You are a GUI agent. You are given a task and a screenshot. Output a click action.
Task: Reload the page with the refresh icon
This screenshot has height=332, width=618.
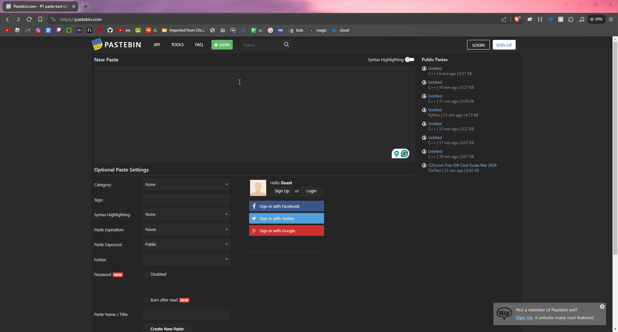pos(29,19)
